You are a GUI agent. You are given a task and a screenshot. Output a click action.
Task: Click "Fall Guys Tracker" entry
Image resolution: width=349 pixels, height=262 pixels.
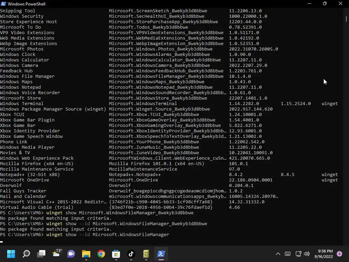point(23,191)
